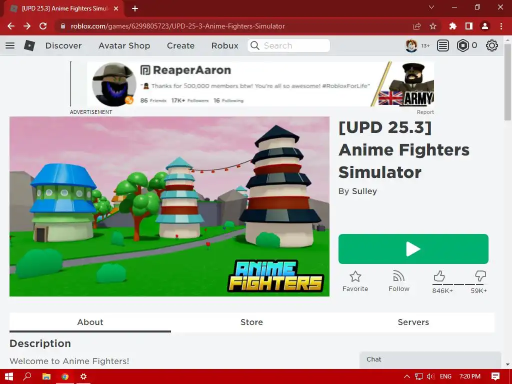Open Windows notification center

coord(495,376)
